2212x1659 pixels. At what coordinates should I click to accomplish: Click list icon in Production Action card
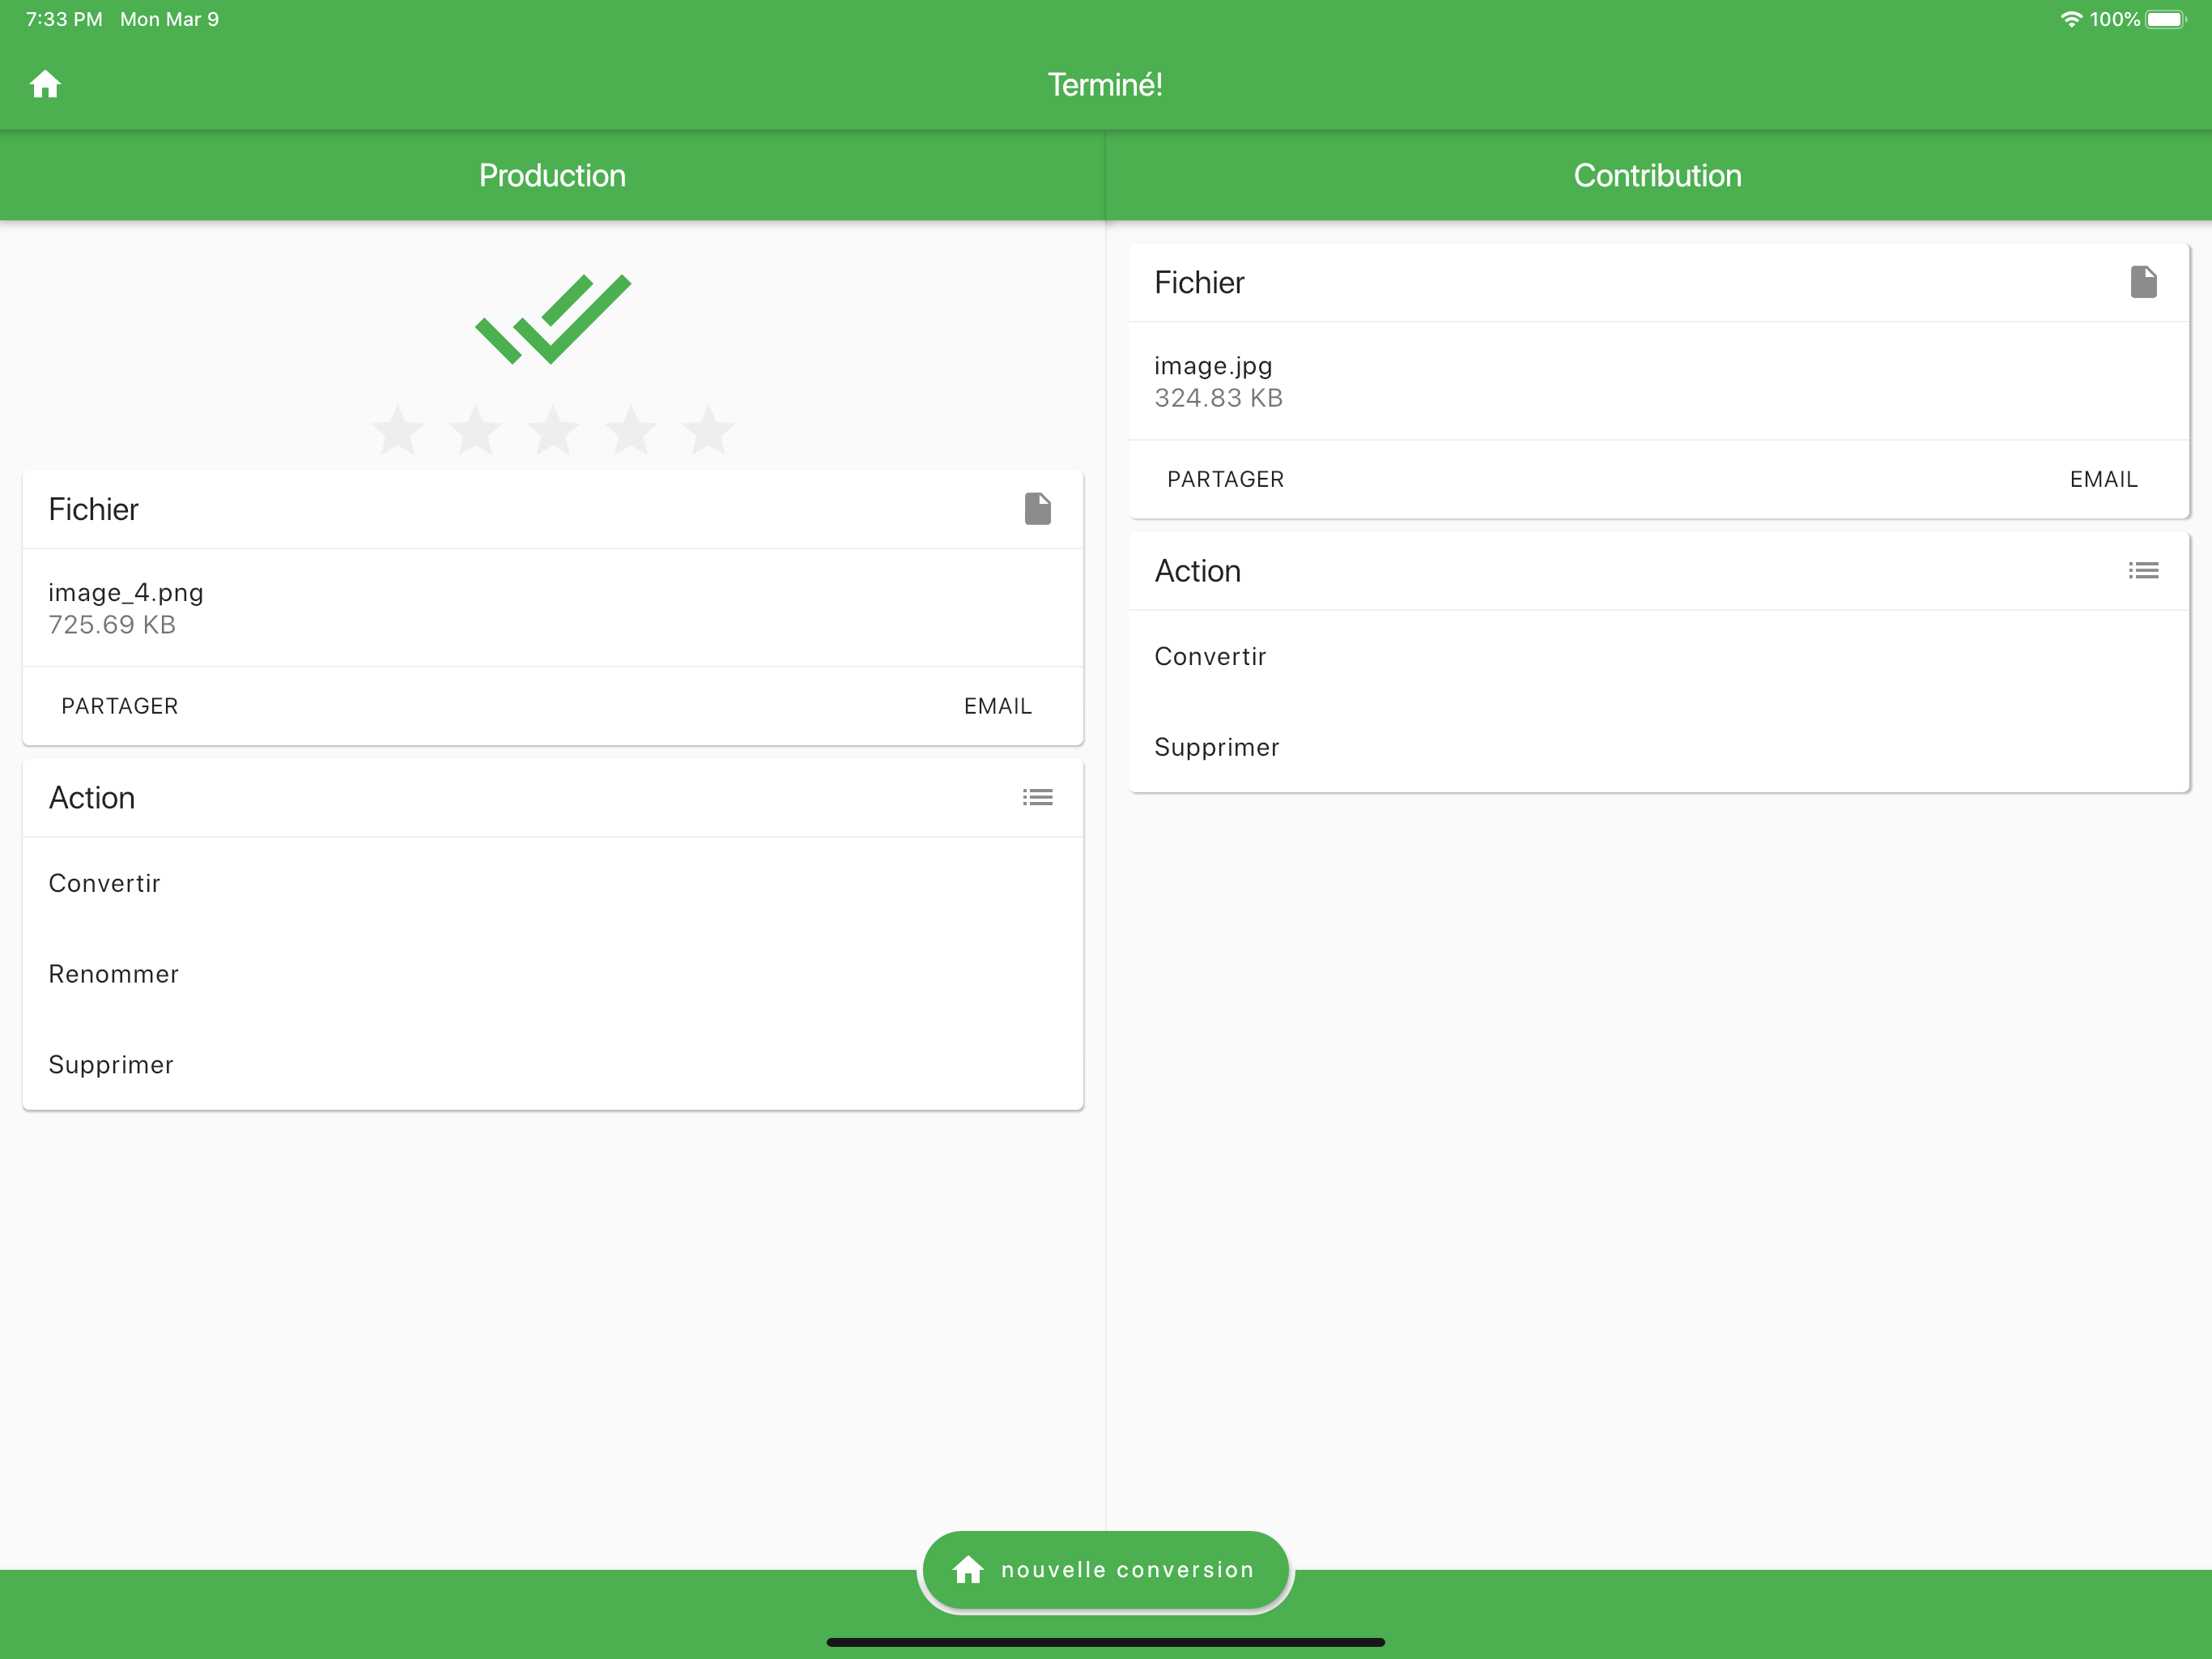[1037, 797]
